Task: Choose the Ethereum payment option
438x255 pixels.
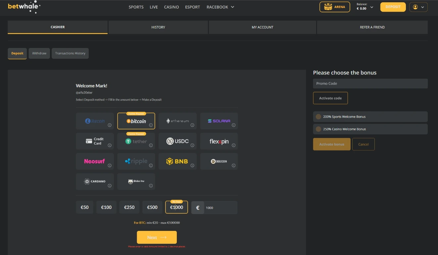Action: click(177, 121)
